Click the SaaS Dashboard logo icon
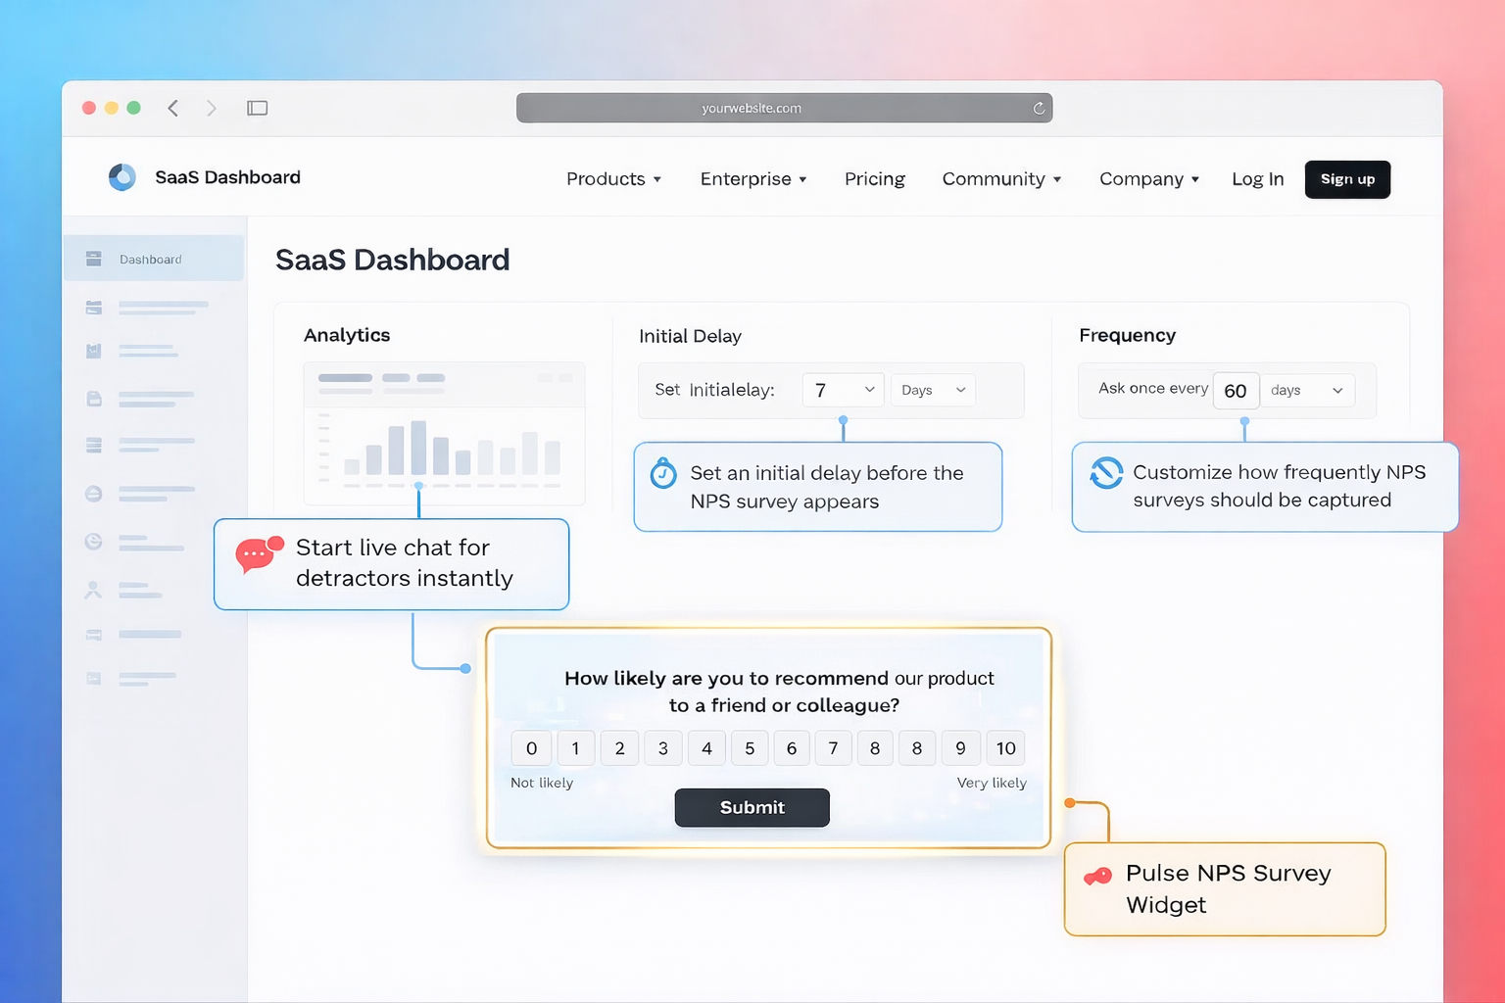 [122, 177]
